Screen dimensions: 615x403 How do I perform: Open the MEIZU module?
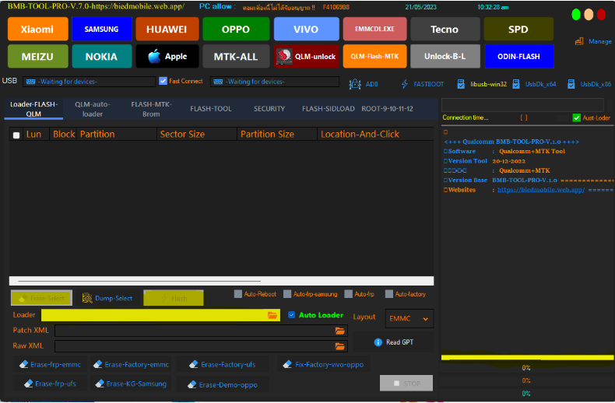37,57
